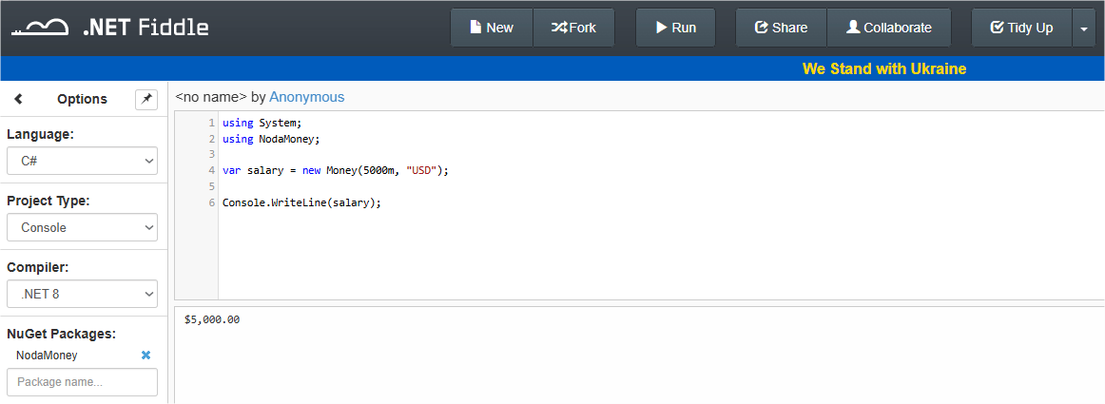Run the code
The height and width of the screenshot is (404, 1105).
(x=676, y=28)
